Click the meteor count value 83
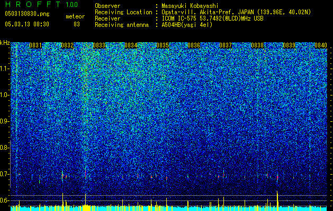The image size is (333, 211). pos(77,24)
